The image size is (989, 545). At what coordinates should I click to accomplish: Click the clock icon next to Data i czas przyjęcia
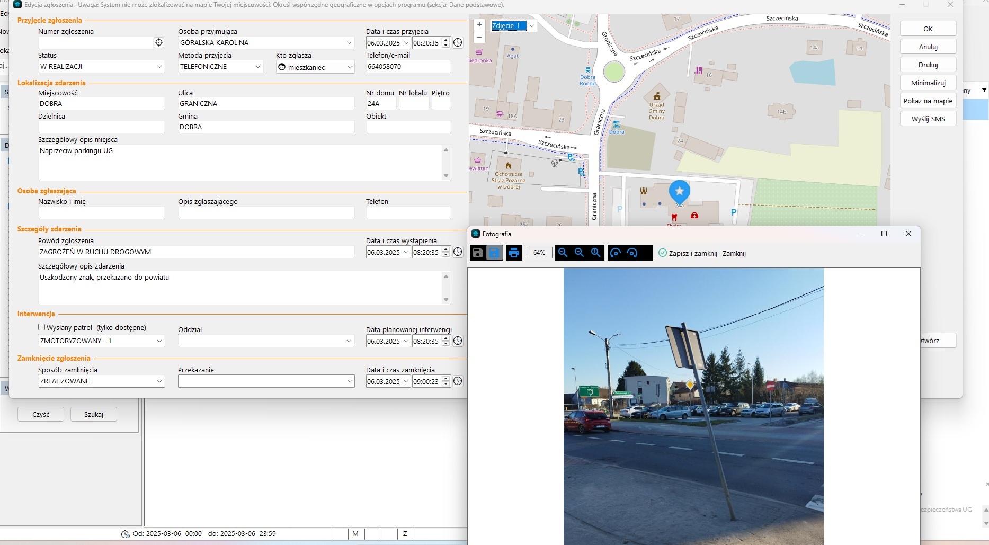point(458,42)
